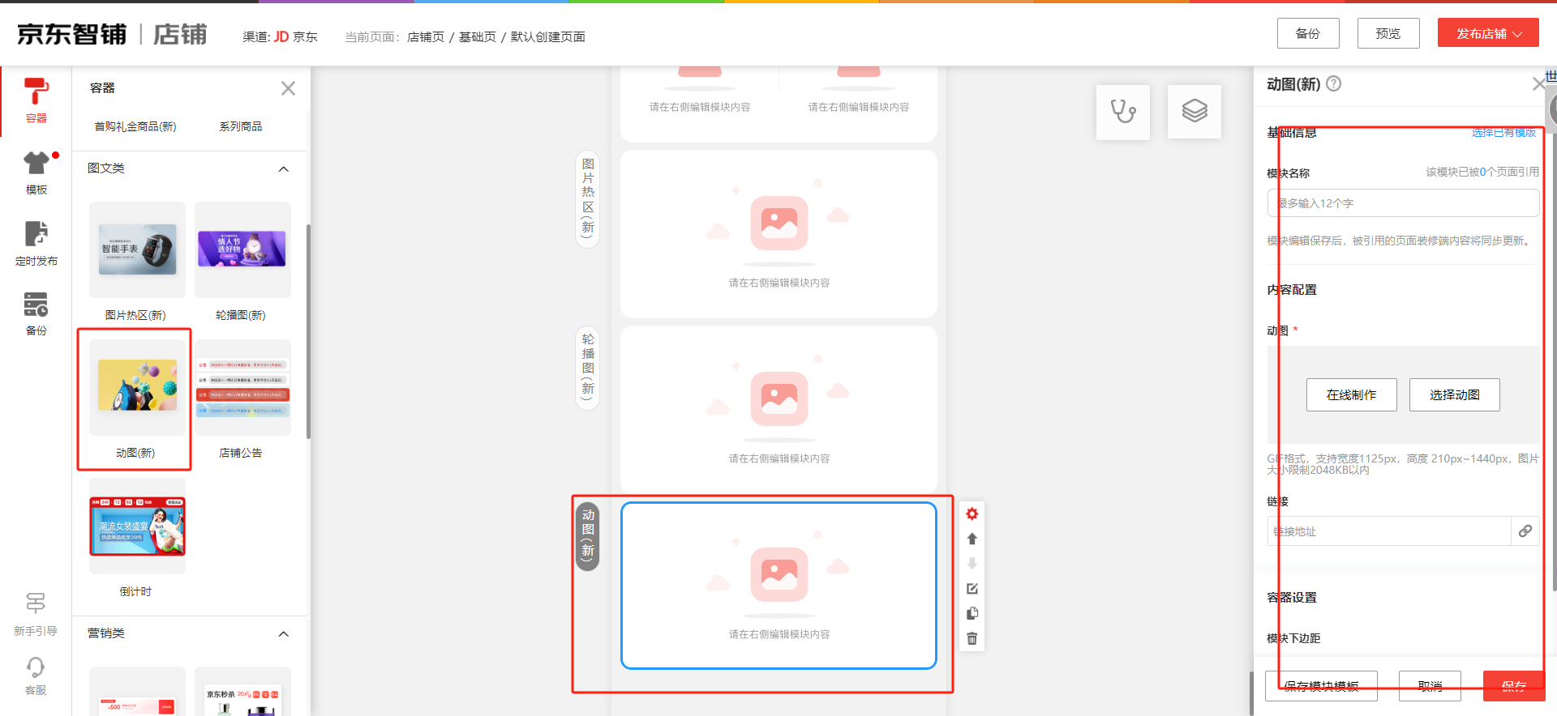Open the layers stack icon

[1194, 112]
